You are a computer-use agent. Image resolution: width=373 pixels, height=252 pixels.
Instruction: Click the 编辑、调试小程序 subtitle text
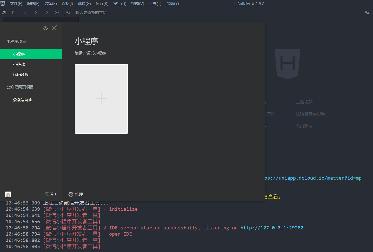[90, 53]
